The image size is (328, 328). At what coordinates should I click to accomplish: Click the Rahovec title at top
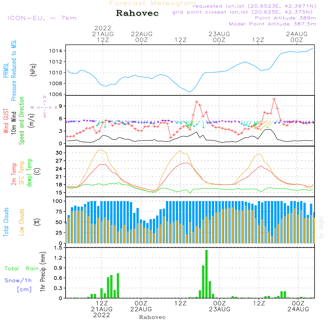(x=137, y=13)
